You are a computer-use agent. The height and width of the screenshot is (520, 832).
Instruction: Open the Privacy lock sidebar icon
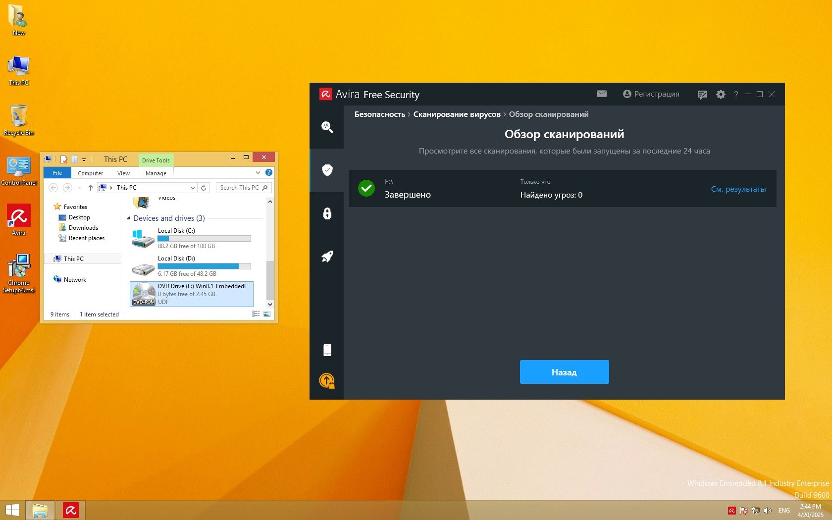click(x=327, y=213)
